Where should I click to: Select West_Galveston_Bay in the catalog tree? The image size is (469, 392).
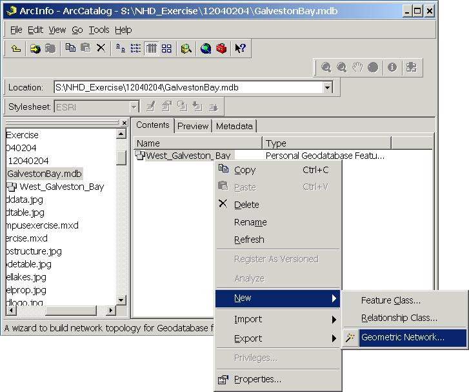pos(61,187)
